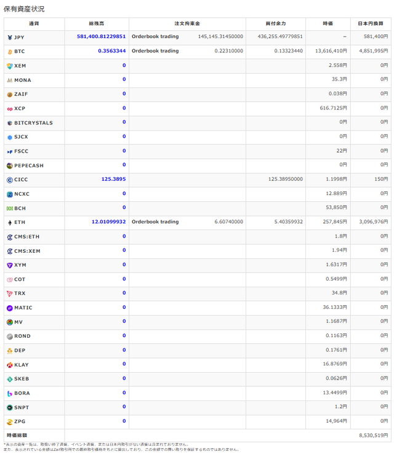The width and height of the screenshot is (394, 454).
Task: Click the SJCX token icon
Action: tap(10, 137)
